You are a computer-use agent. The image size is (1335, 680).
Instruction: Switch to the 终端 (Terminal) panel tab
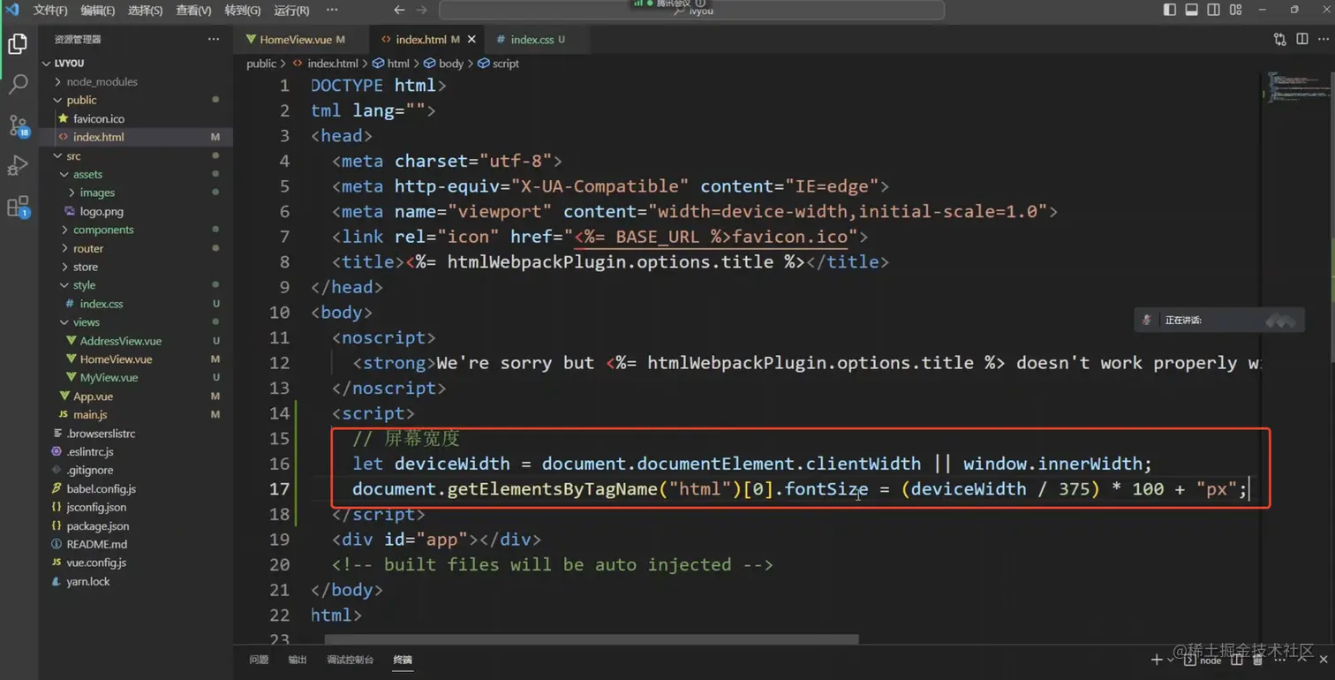click(403, 660)
